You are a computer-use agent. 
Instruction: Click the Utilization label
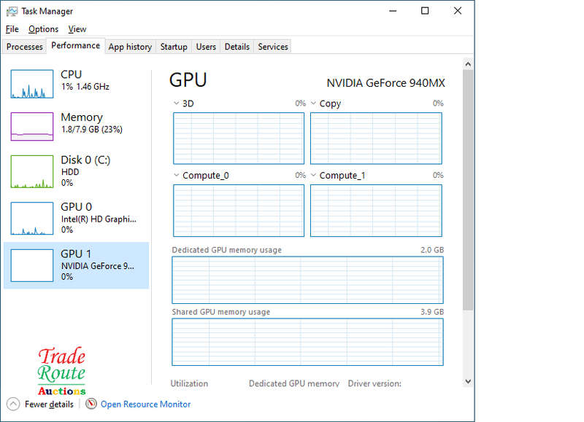click(189, 383)
